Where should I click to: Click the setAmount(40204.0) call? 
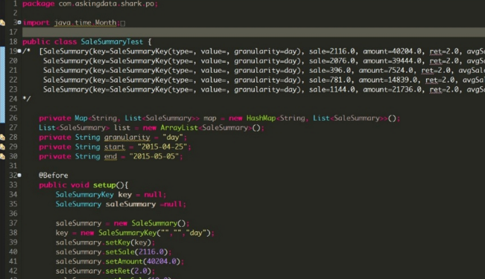tap(143, 261)
